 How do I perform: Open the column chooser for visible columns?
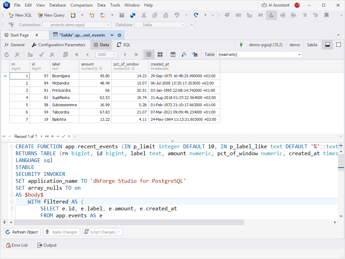click(173, 54)
